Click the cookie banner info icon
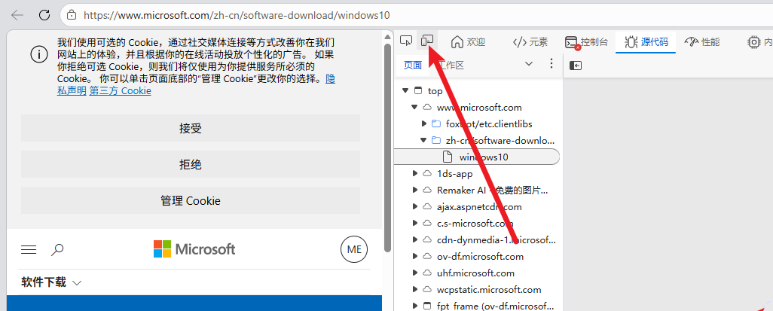Image resolution: width=773 pixels, height=311 pixels. 39,55
